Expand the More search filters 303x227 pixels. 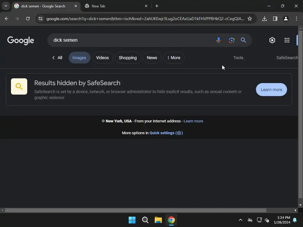tap(174, 58)
